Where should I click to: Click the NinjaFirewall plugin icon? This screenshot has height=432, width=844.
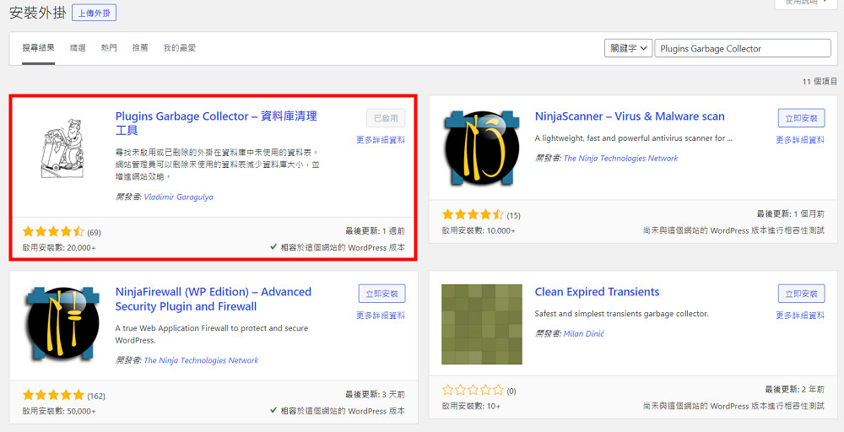(x=62, y=324)
